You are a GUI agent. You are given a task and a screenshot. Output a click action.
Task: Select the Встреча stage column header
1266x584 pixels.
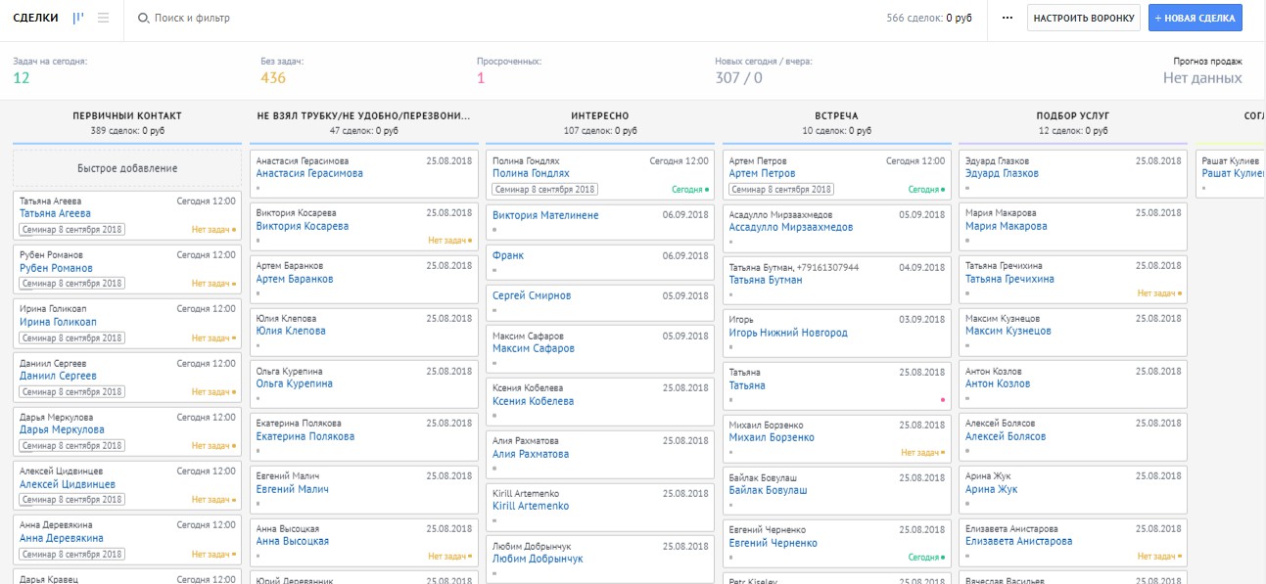click(835, 115)
